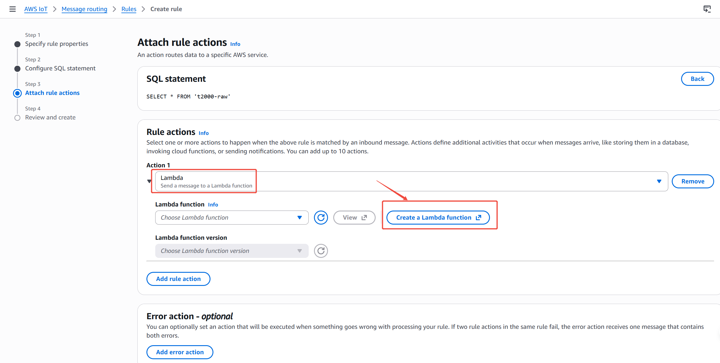The width and height of the screenshot is (720, 363).
Task: Click Create a Lambda function button
Action: [438, 218]
